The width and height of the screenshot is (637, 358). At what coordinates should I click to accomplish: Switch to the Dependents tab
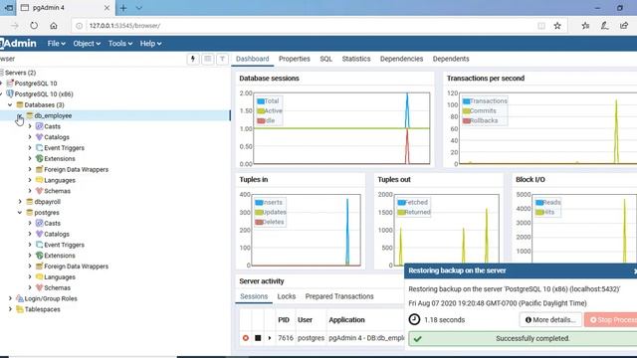pos(451,59)
